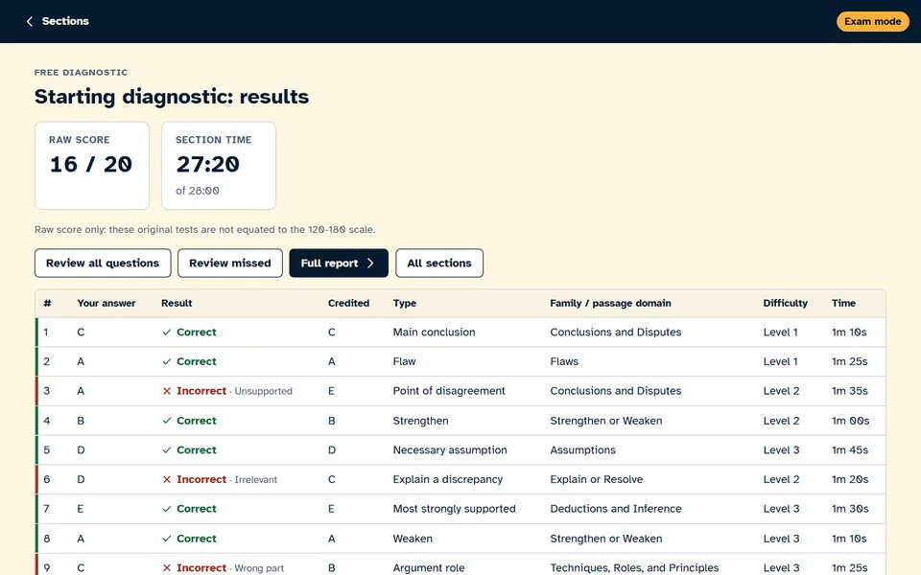
Task: Click 'Deductions and Inference' family cell
Action: coord(616,509)
